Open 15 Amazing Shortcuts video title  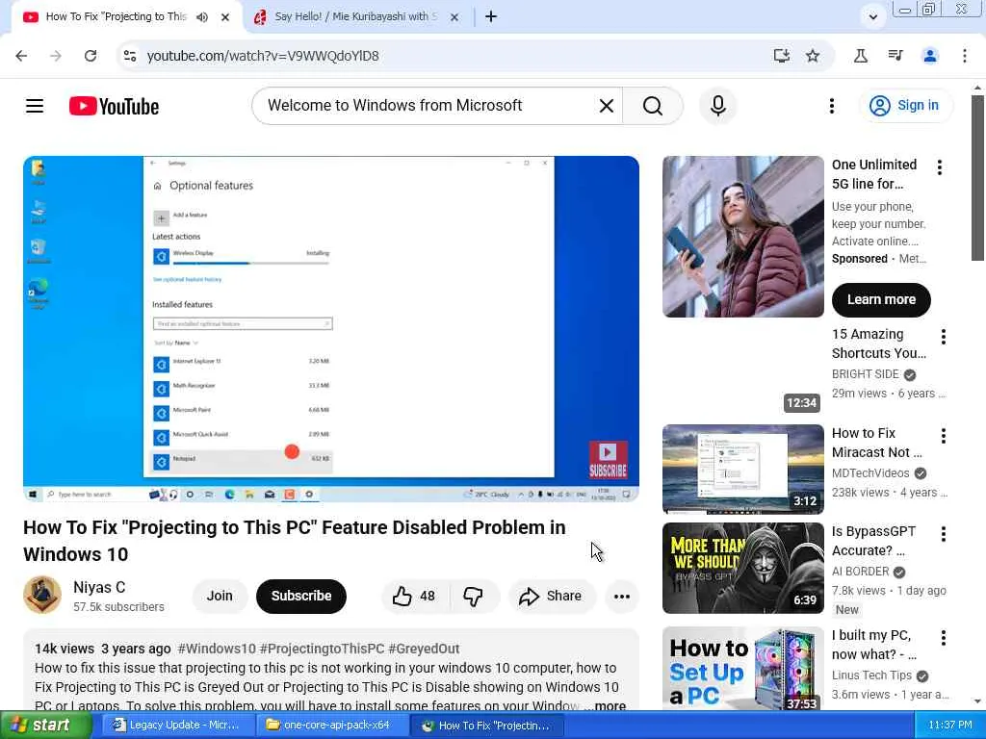(878, 344)
